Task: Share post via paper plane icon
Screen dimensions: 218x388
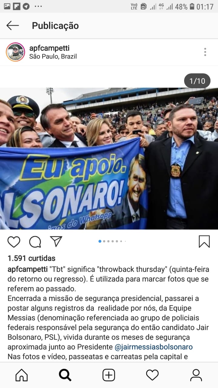Action: point(56,241)
